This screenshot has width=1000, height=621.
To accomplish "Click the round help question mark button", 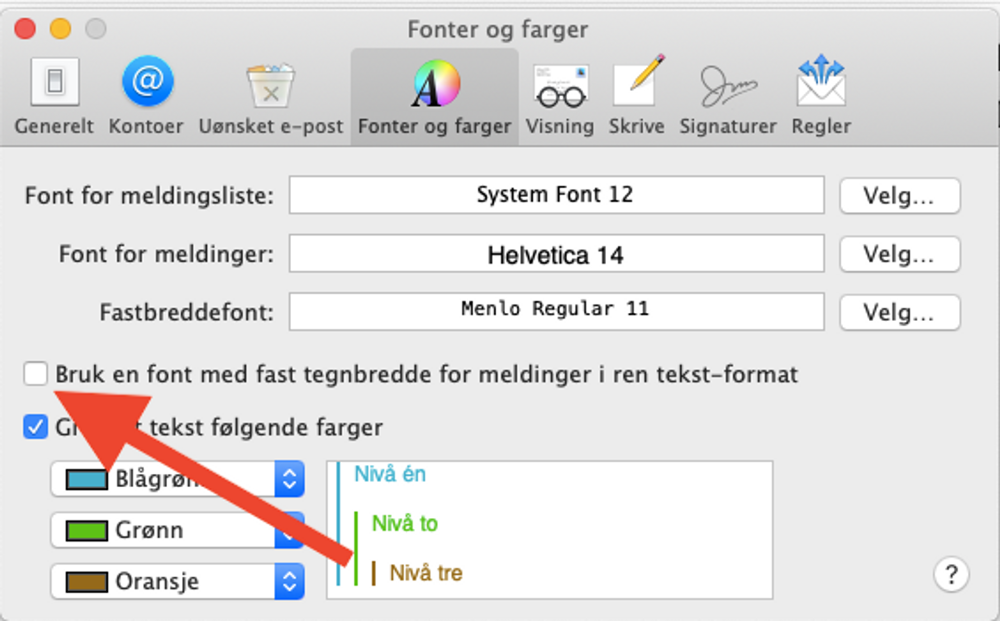I will coord(951,575).
